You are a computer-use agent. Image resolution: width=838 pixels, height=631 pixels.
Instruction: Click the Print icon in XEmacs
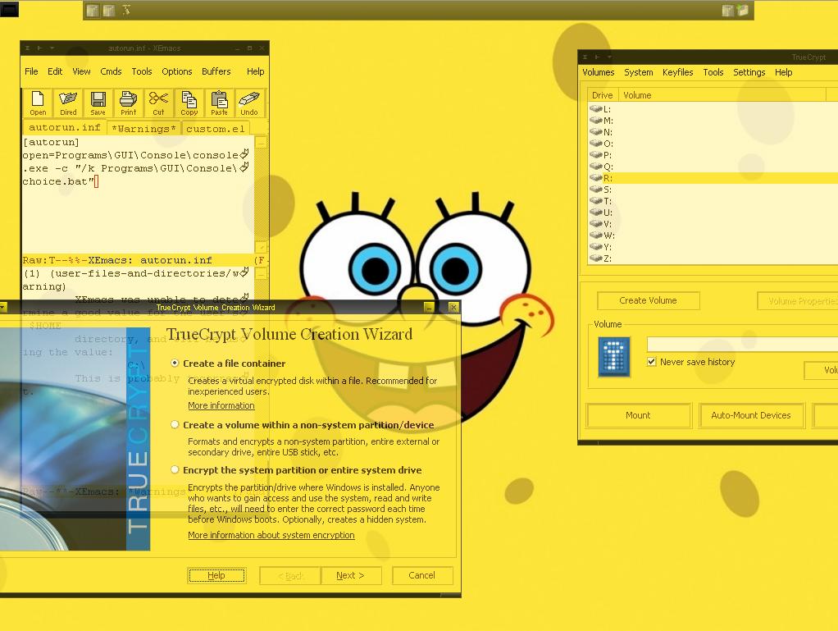(x=128, y=103)
